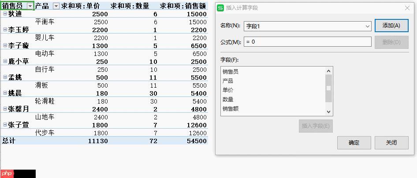
Task: Collapse the 狄迪 group
Action: pyautogui.click(x=5, y=14)
